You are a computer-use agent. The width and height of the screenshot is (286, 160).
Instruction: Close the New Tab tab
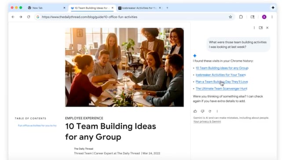pos(64,8)
